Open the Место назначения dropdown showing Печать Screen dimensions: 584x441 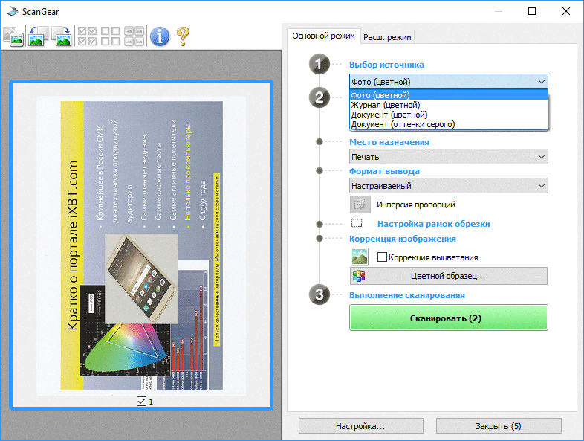[x=449, y=157]
